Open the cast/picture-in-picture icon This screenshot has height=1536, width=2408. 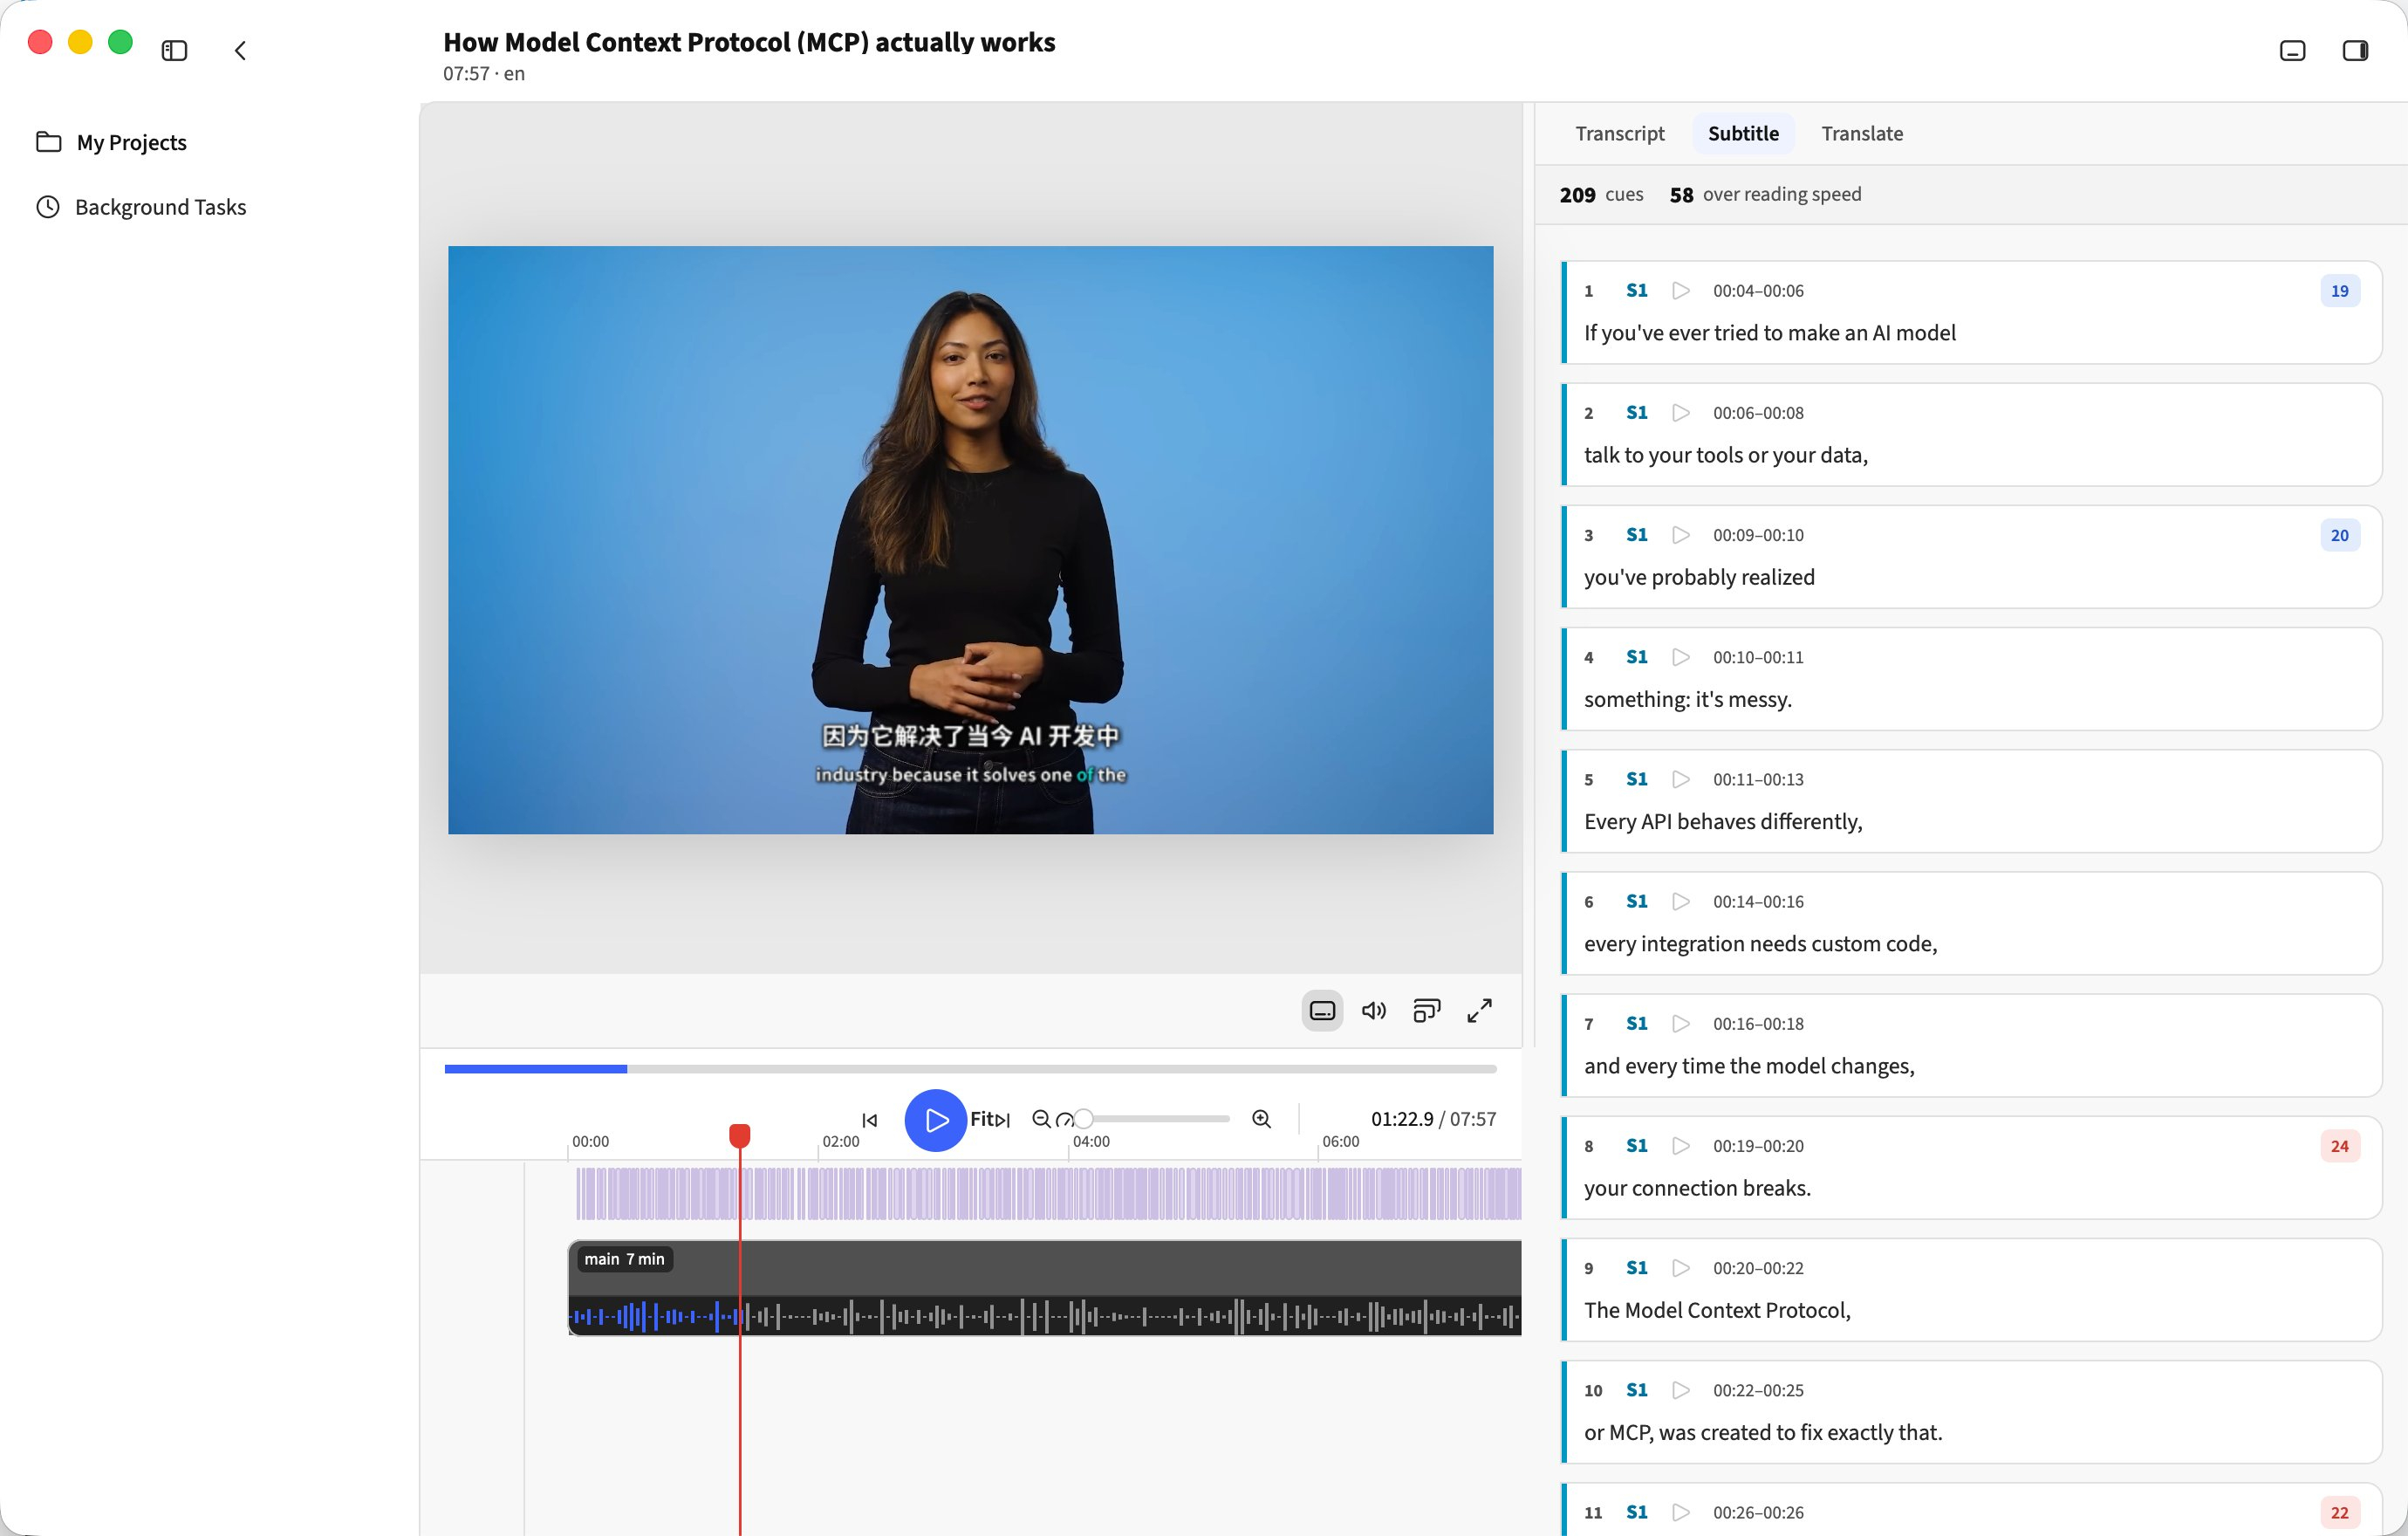pos(1427,1010)
